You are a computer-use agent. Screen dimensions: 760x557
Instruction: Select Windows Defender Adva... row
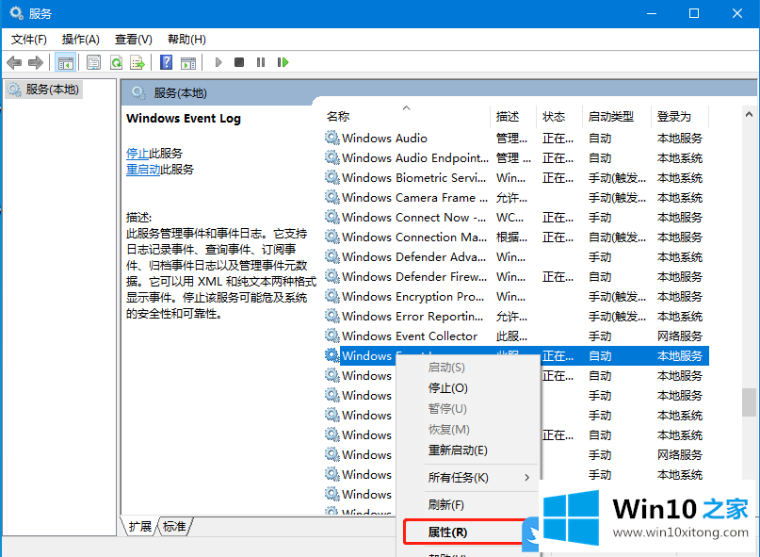tap(515, 257)
